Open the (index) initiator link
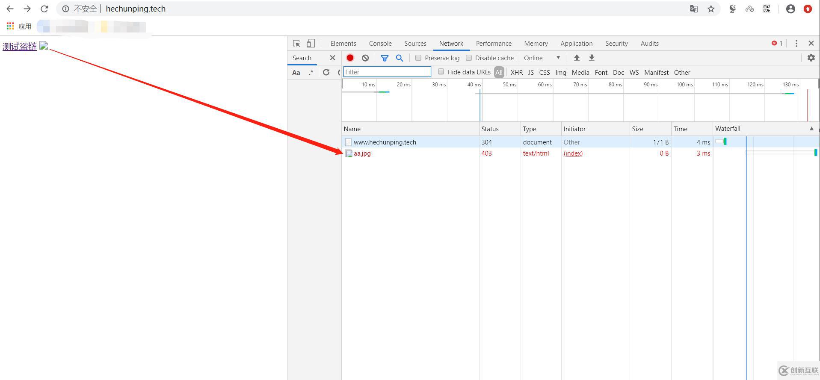820x380 pixels. [573, 153]
